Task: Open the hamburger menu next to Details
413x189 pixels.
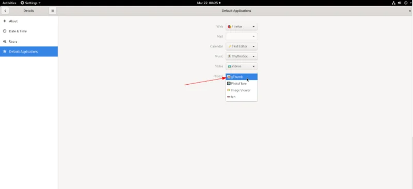Action: [53, 11]
